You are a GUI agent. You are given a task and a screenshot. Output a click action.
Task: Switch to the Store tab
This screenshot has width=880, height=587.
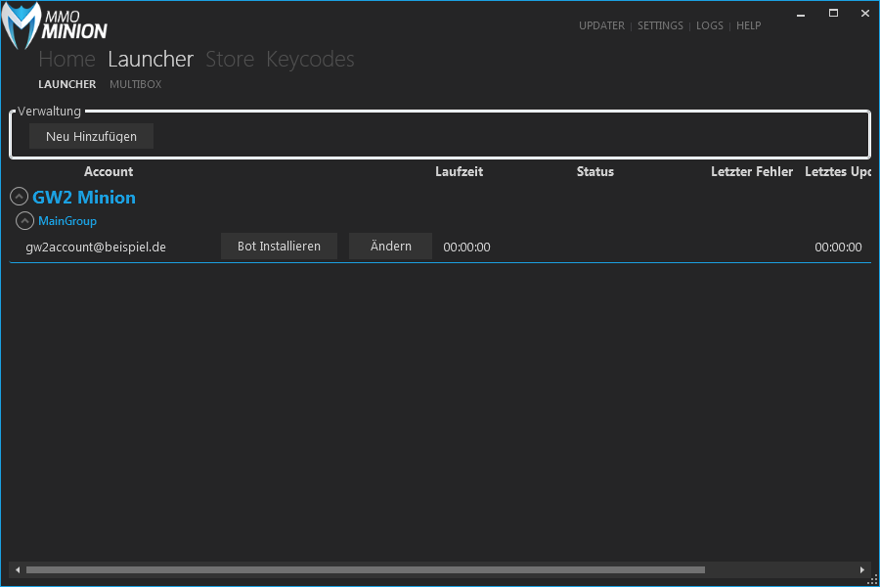[x=230, y=60]
